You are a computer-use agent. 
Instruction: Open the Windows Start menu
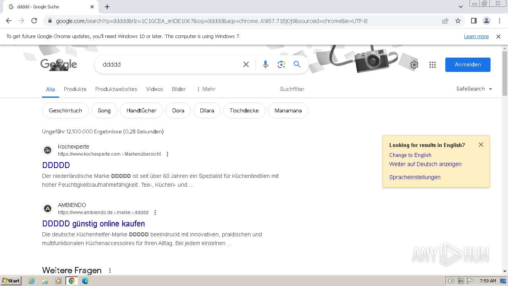coord(11,280)
